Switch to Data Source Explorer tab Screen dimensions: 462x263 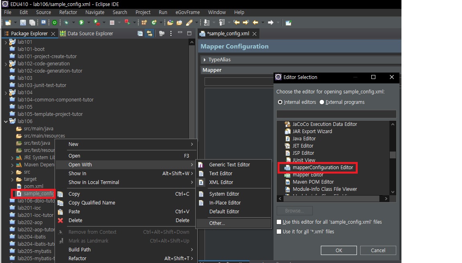click(x=87, y=34)
